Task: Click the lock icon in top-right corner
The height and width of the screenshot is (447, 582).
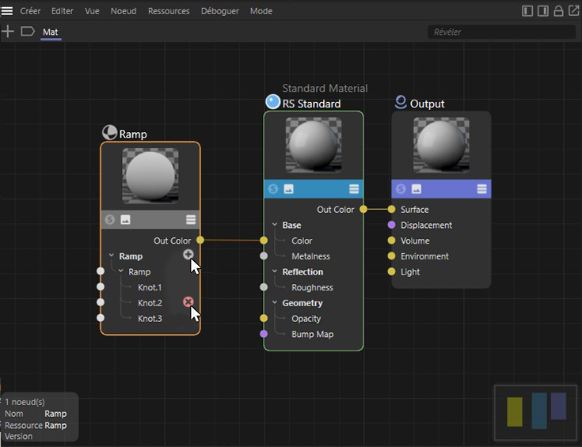Action: 558,11
